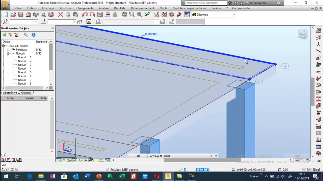The width and height of the screenshot is (323, 181).
Task: Open Excel from the Windows taskbar
Action: pos(122,176)
